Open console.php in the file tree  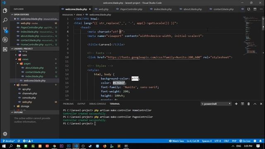coord(29,98)
